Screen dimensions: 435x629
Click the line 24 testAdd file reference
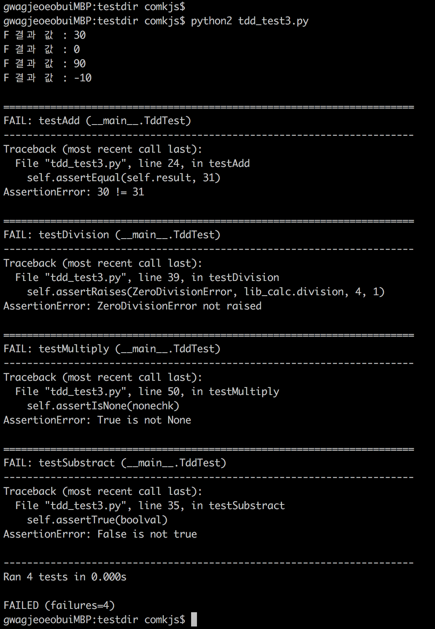[x=132, y=164]
